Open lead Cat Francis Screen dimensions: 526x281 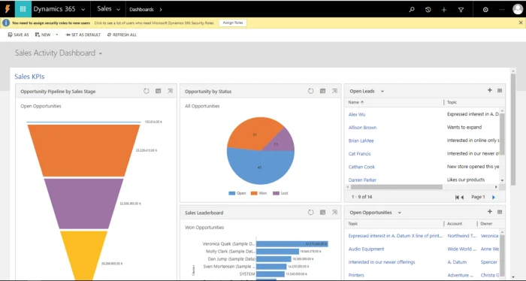point(360,154)
